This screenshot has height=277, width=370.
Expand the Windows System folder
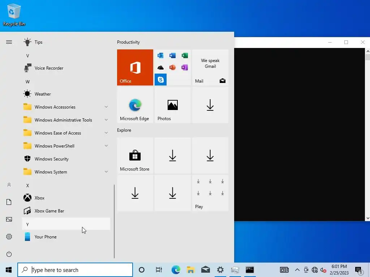66,172
